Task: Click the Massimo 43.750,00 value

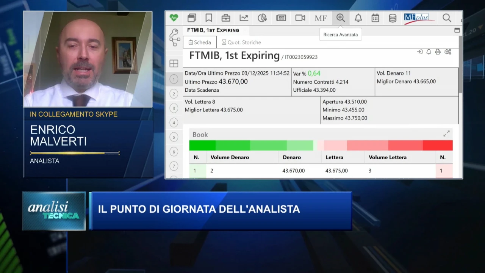Action: pos(356,118)
